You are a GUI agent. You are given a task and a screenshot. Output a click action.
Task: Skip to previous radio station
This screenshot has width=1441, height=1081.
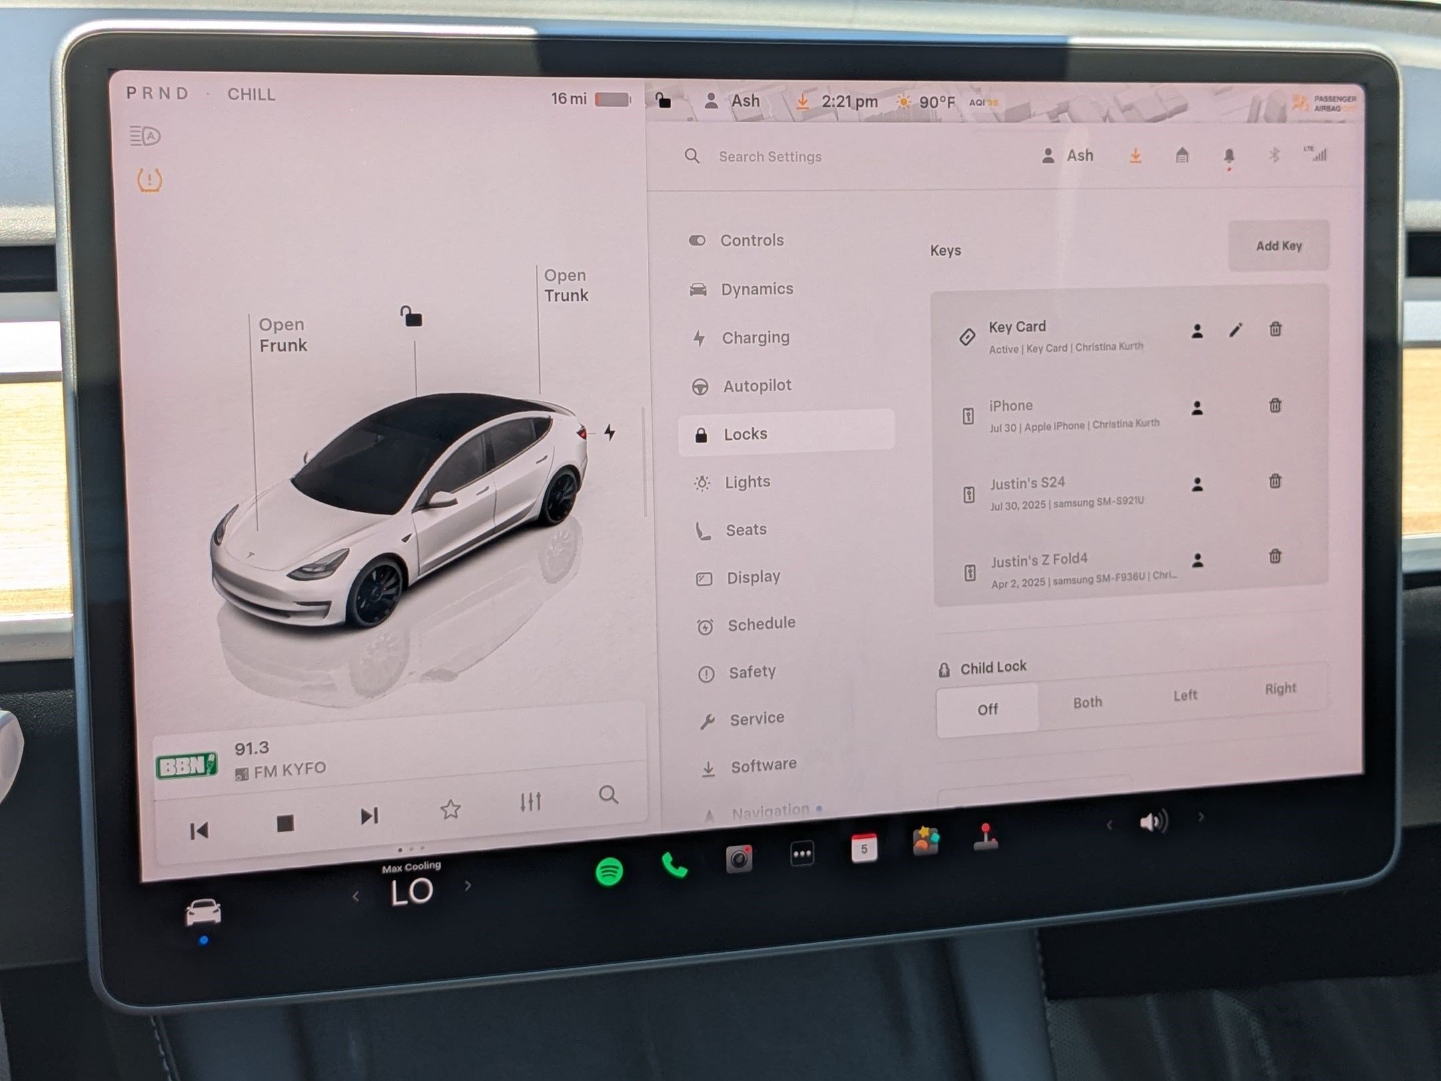coord(199,831)
